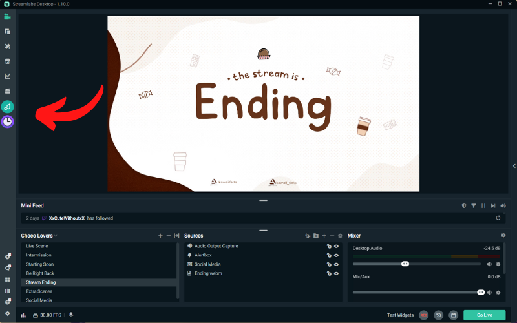This screenshot has height=323, width=517.
Task: Open the Mini Feed filter options
Action: click(x=474, y=205)
